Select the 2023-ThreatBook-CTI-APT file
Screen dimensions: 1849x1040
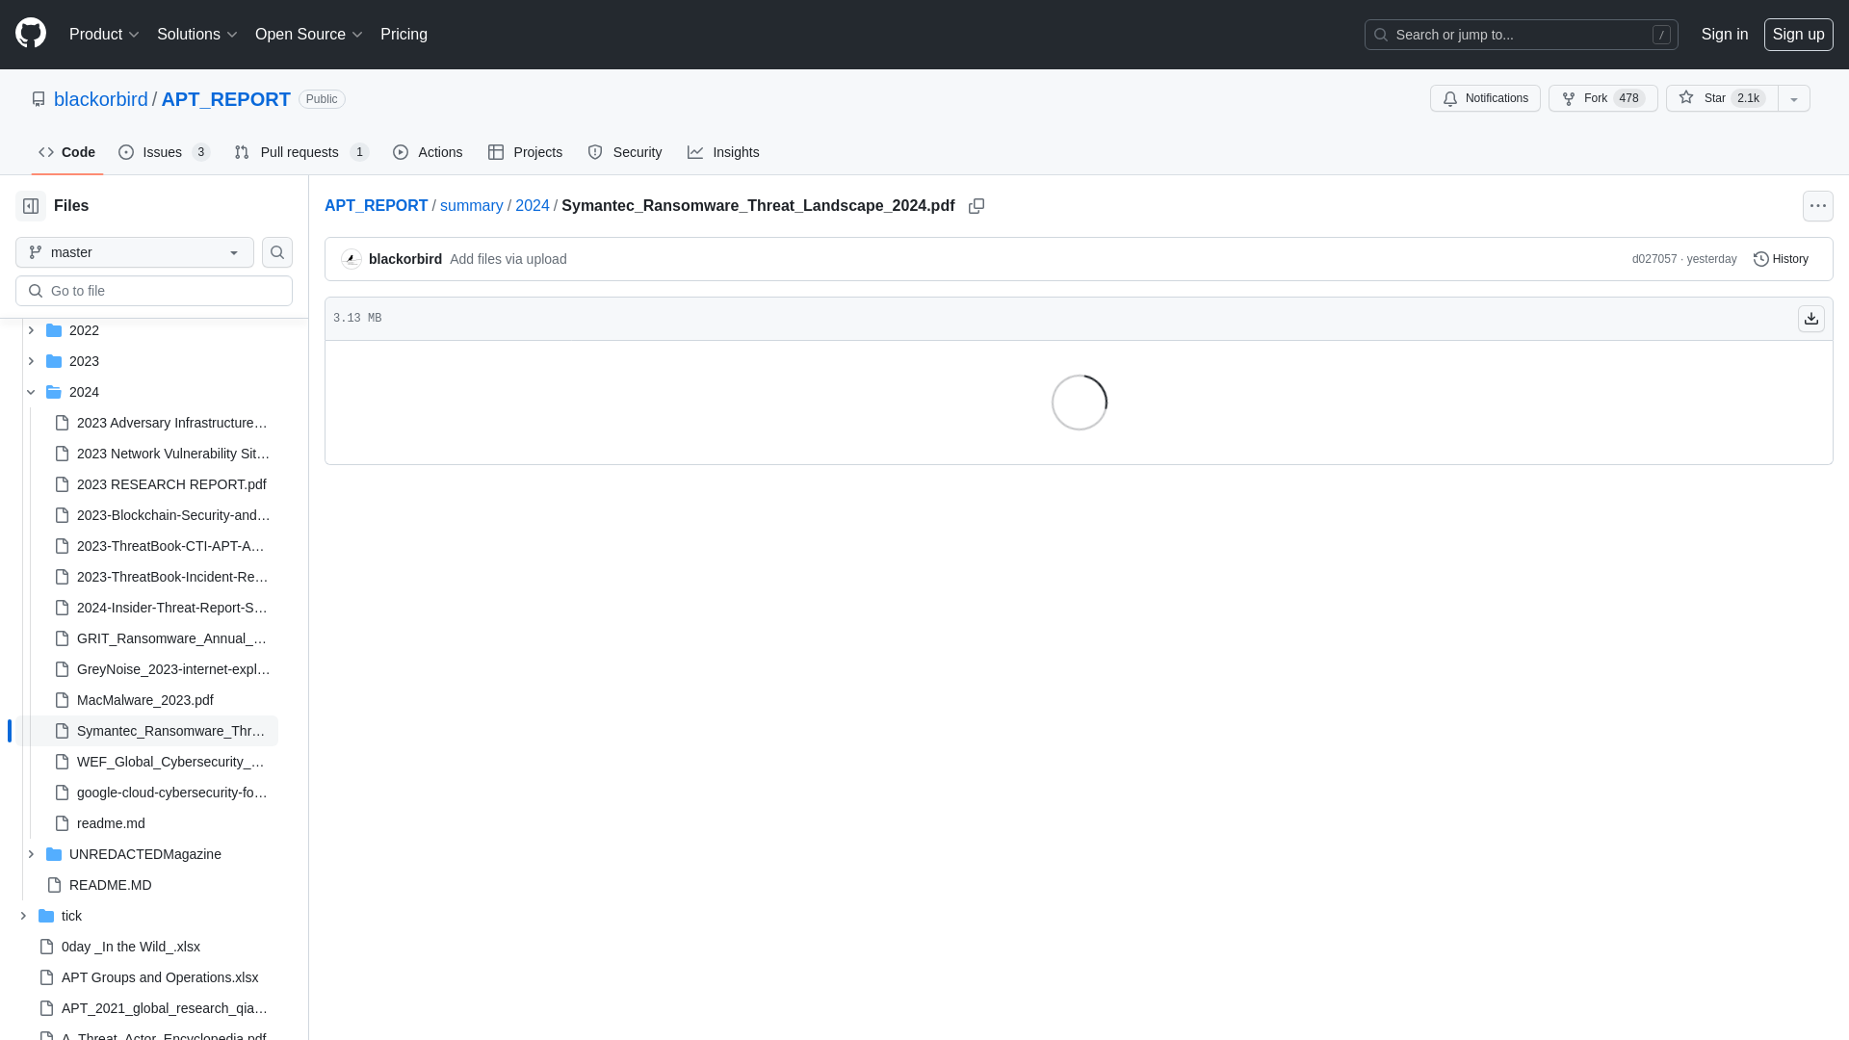click(171, 546)
